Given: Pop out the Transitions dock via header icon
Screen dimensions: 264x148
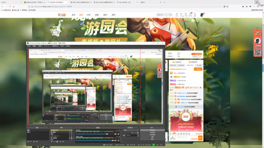Looking at the screenshot, I should 139,128.
